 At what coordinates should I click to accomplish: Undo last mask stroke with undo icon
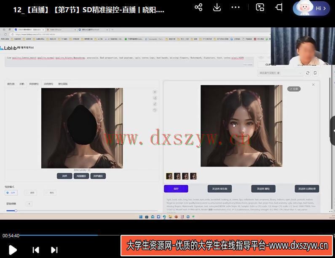[x=155, y=110]
